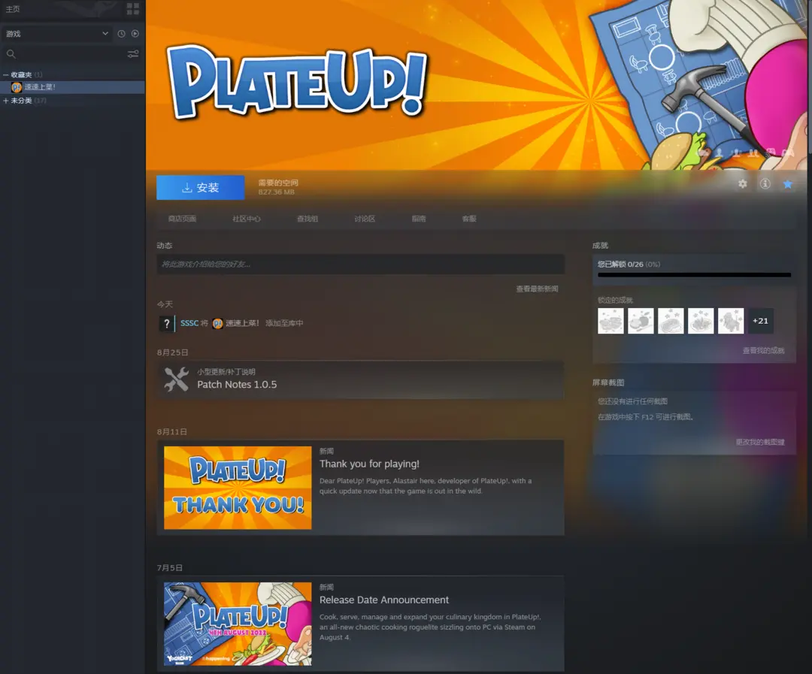This screenshot has height=674, width=812.
Task: Click the wrench icon beside Patch Notes
Action: [176, 379]
